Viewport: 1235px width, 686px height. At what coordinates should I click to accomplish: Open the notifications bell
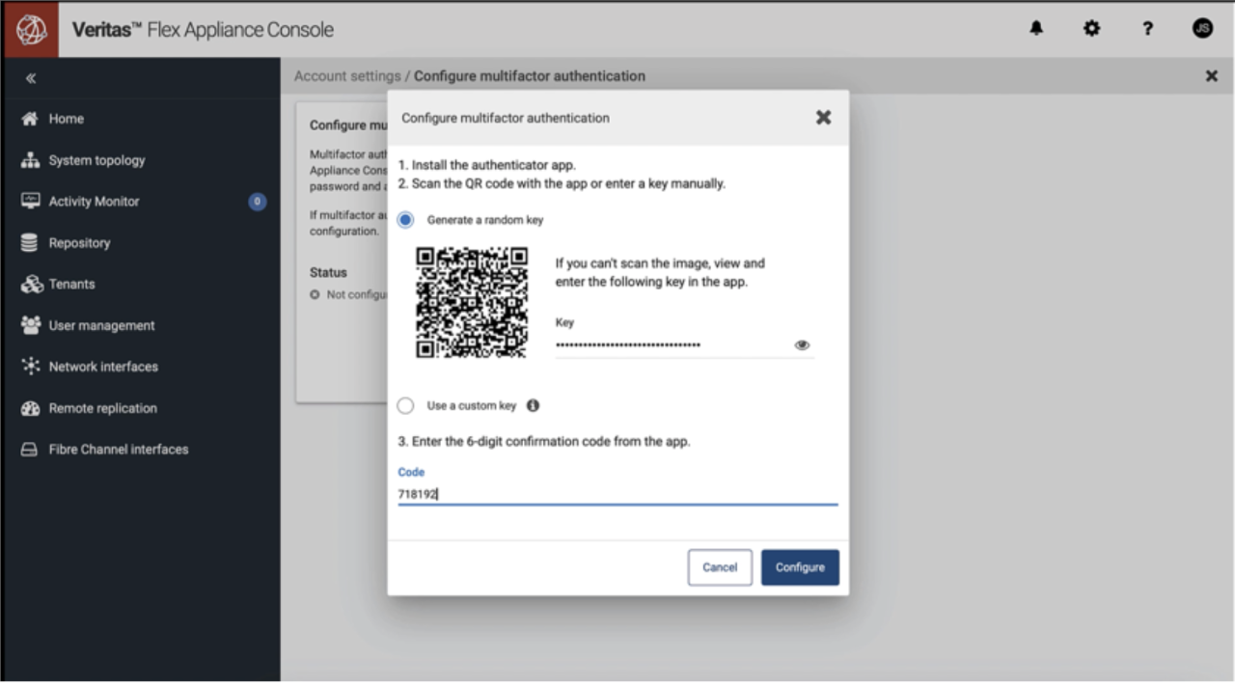(1036, 29)
